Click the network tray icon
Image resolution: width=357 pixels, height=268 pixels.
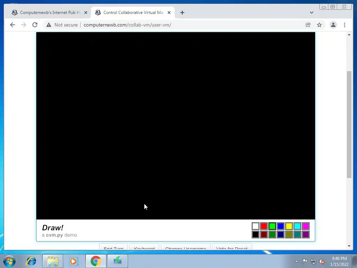(x=313, y=261)
